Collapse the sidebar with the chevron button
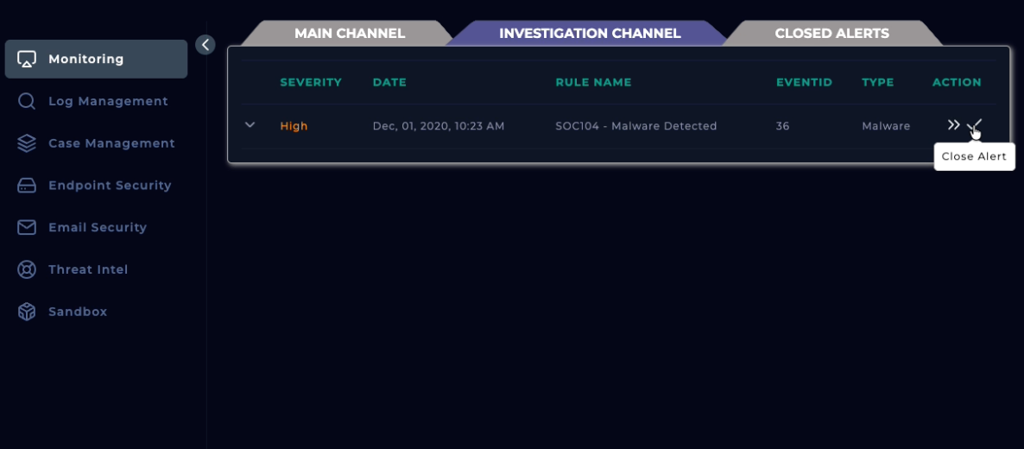This screenshot has width=1024, height=449. pos(205,45)
